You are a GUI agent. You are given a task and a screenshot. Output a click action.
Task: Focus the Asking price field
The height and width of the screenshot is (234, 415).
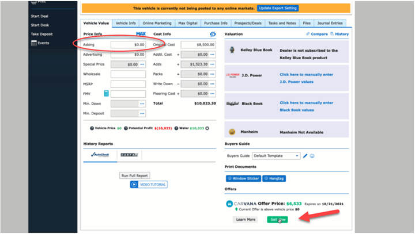click(x=128, y=45)
